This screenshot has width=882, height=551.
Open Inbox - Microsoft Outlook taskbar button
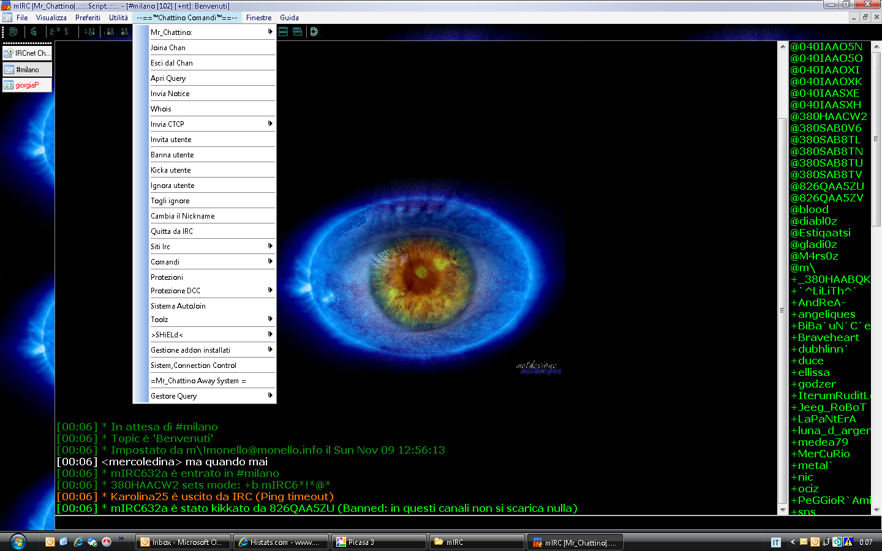click(x=184, y=542)
